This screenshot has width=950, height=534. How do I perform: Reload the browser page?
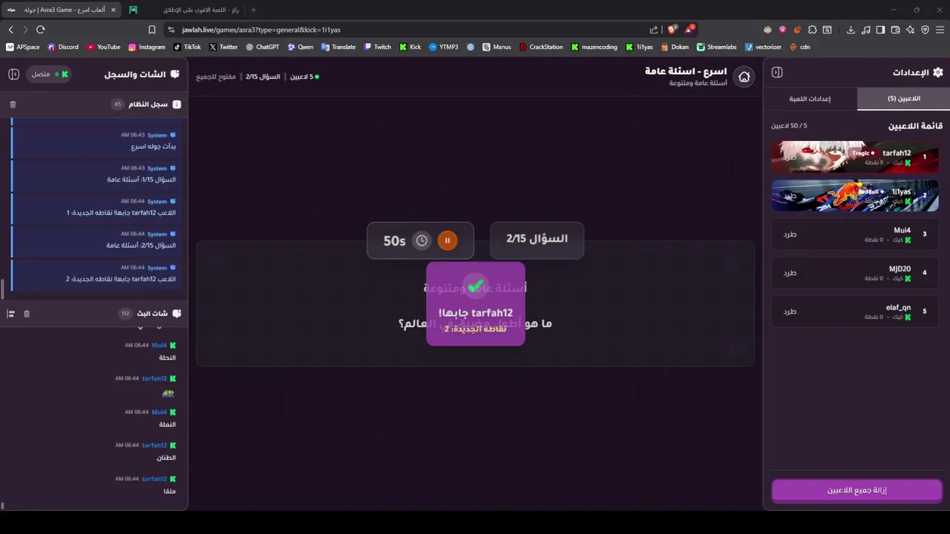40,30
